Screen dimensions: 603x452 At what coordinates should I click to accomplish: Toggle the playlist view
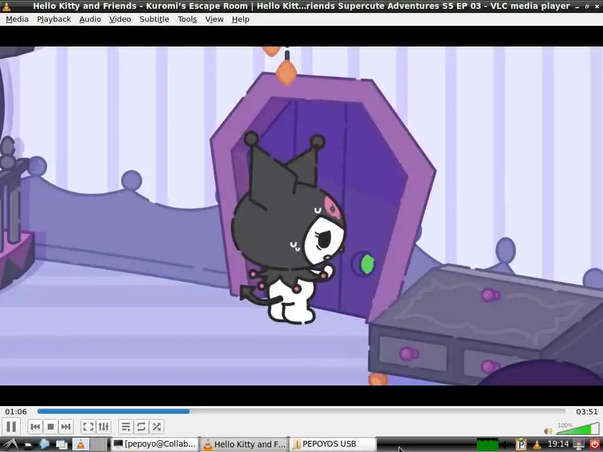pyautogui.click(x=126, y=427)
